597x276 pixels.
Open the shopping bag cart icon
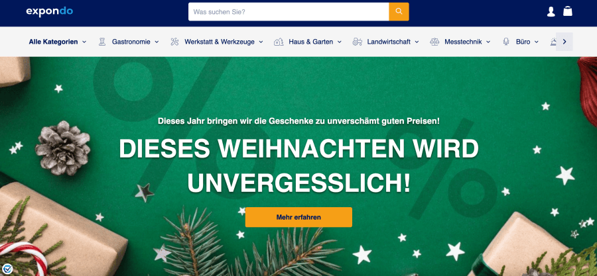[x=568, y=11]
